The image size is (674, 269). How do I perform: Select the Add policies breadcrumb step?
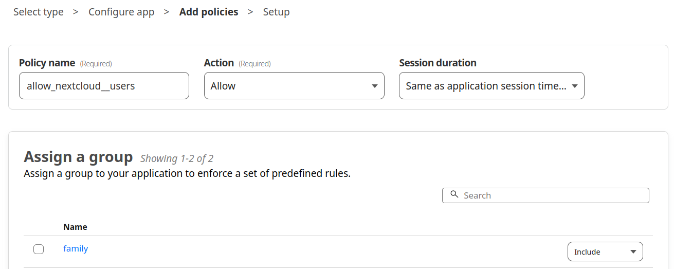tap(209, 12)
